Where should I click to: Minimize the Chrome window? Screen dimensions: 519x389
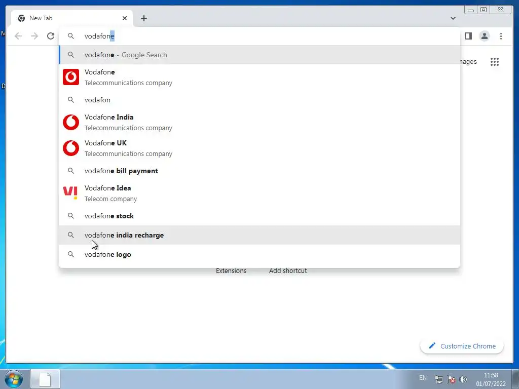click(471, 10)
